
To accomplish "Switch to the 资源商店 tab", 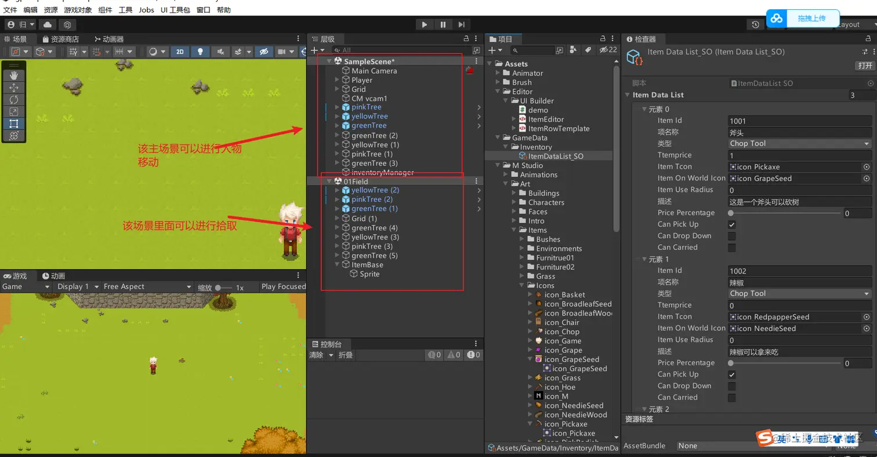I will tap(60, 39).
